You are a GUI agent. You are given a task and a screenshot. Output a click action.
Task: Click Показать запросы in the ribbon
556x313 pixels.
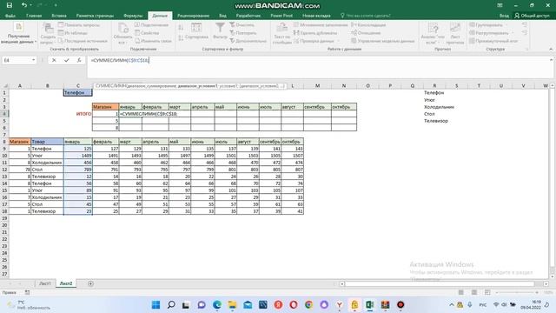coord(79,25)
